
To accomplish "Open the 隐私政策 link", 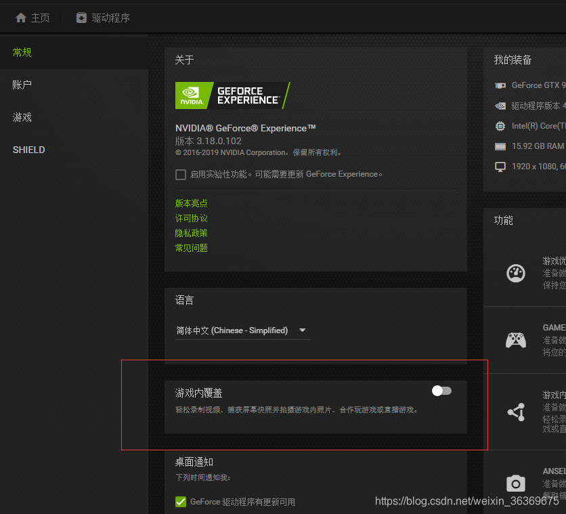I will click(x=192, y=233).
